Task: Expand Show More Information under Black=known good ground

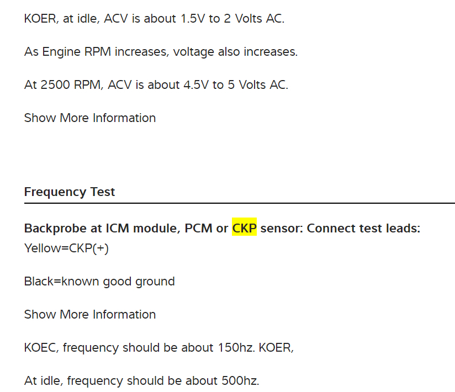Action: [90, 315]
